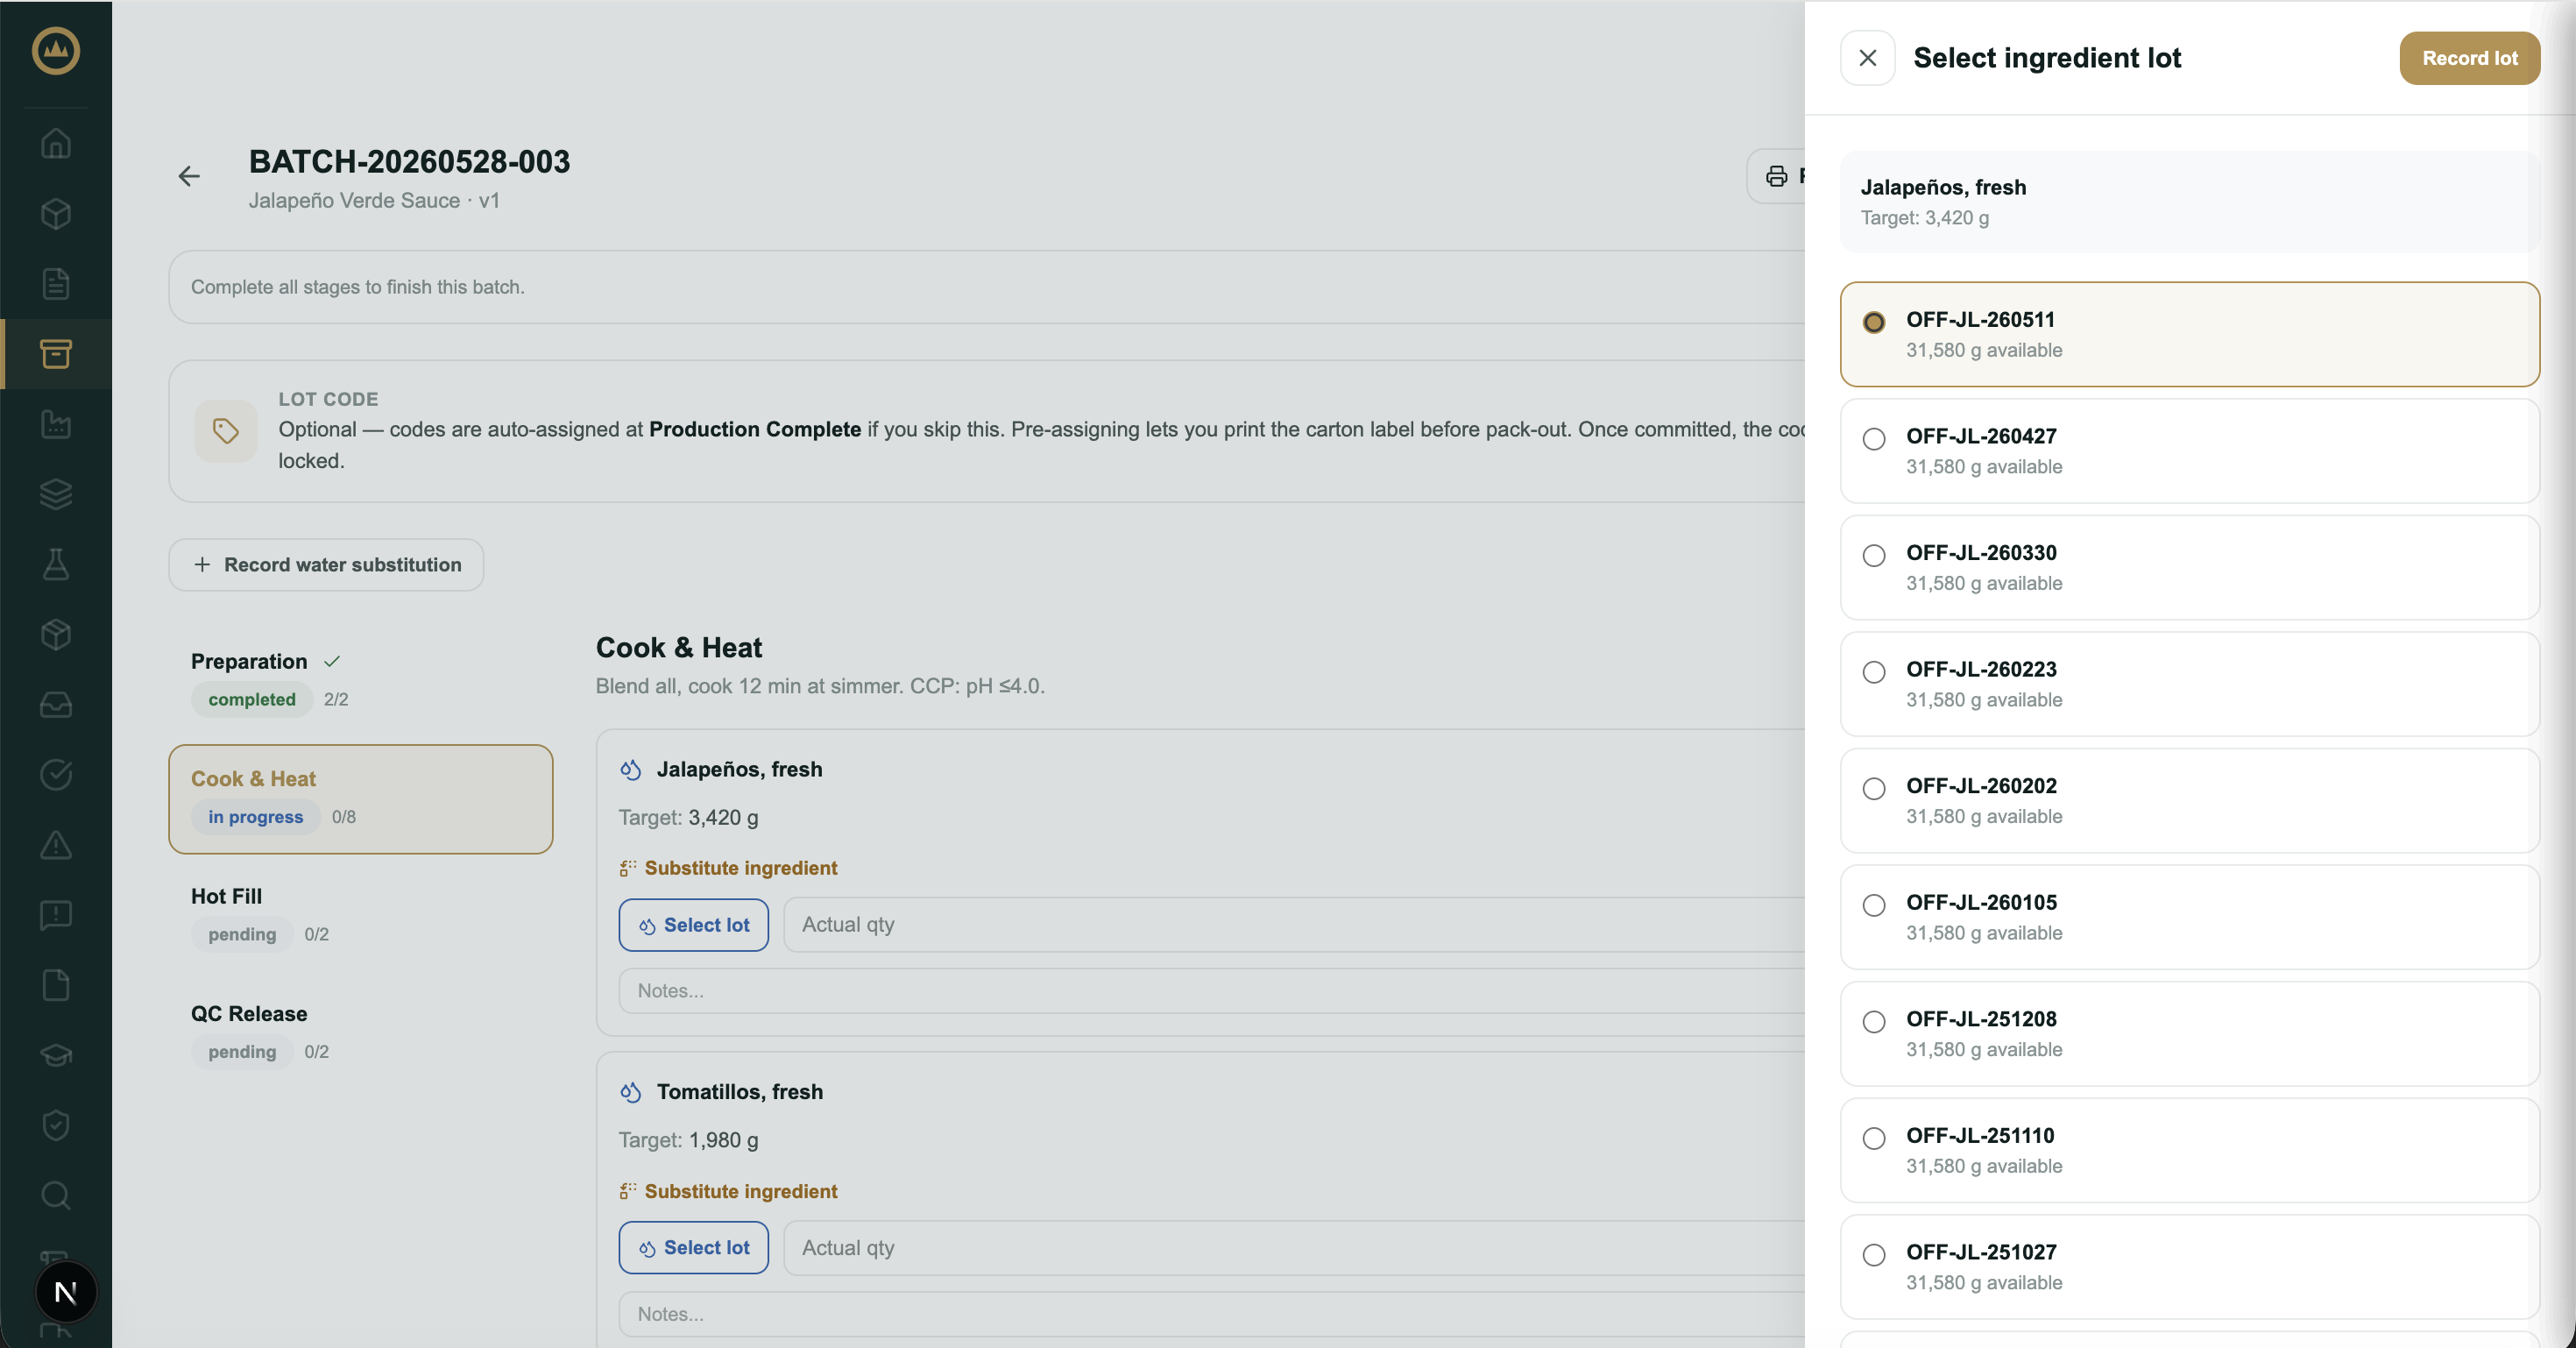Open the lined document icon in sidebar
The height and width of the screenshot is (1348, 2576).
[x=56, y=283]
